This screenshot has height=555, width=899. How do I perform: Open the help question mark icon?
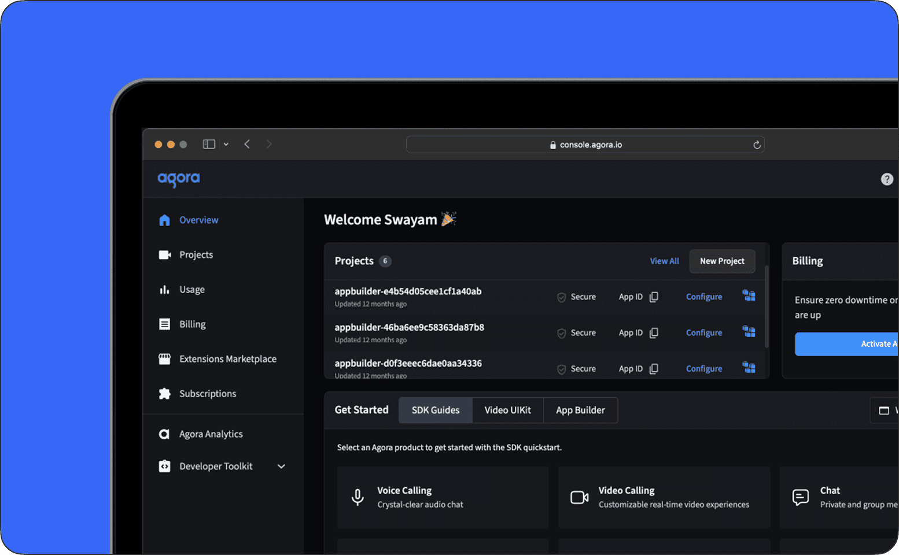tap(886, 179)
